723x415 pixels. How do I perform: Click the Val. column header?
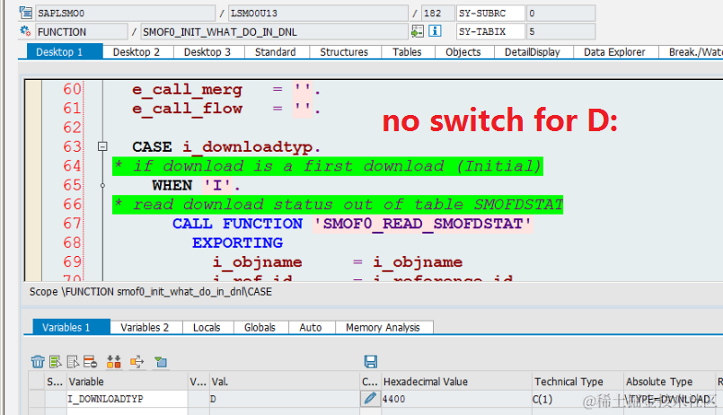[285, 382]
